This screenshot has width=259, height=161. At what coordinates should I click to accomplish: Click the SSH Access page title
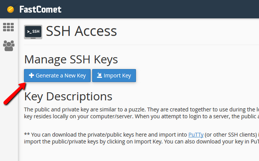[81, 31]
